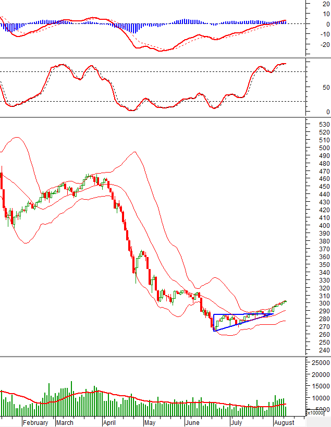Click the -10 label on the MACD axis
Image resolution: width=331 pixels, height=427 pixels.
pyautogui.click(x=325, y=34)
